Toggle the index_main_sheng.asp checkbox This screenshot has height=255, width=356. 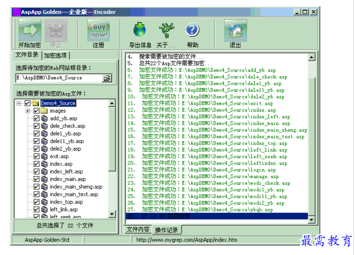[x=36, y=187]
